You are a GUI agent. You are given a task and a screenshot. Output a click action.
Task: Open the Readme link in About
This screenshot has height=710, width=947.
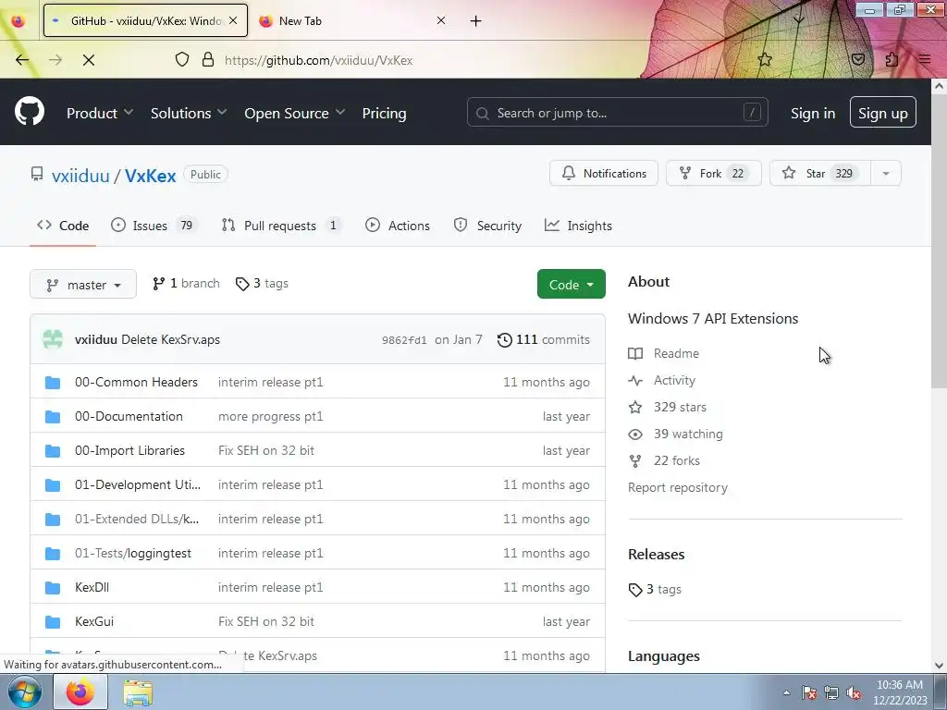click(x=664, y=353)
